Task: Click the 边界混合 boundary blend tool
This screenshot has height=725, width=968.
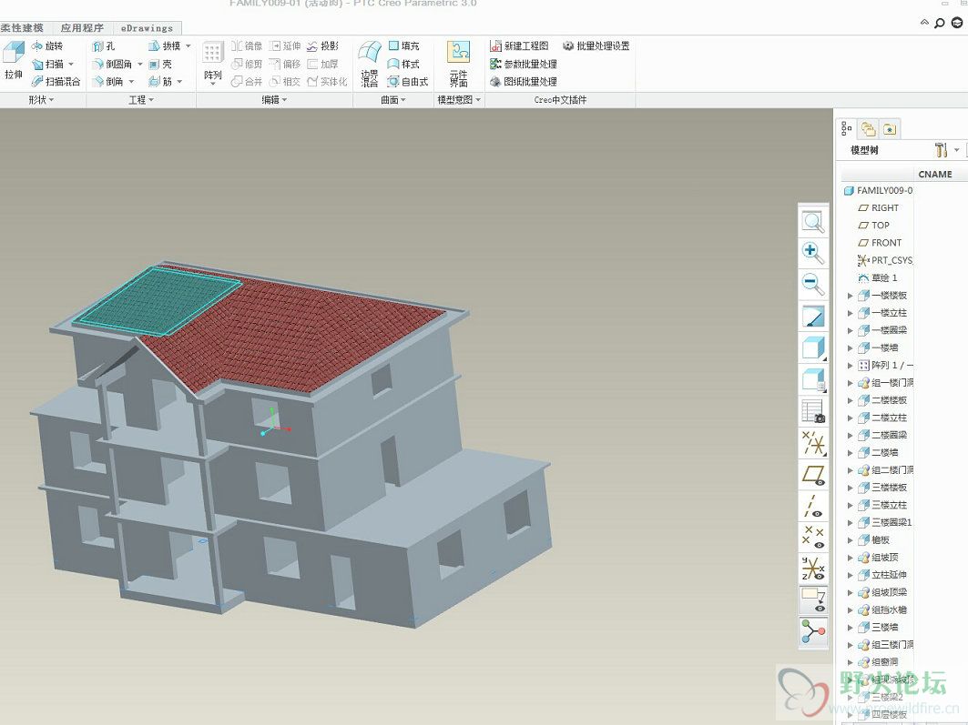Action: (x=370, y=64)
